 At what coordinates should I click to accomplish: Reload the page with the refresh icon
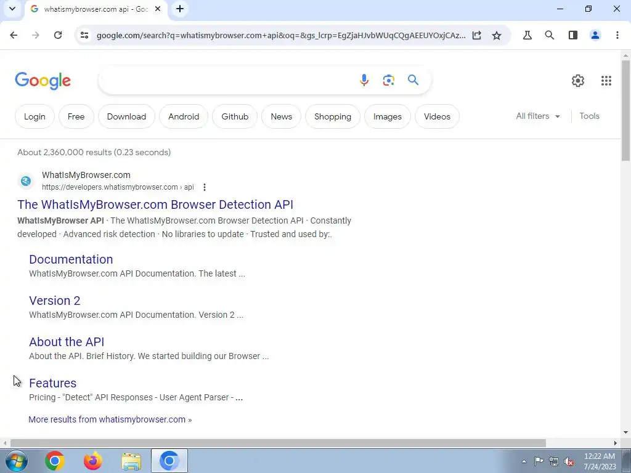[58, 35]
